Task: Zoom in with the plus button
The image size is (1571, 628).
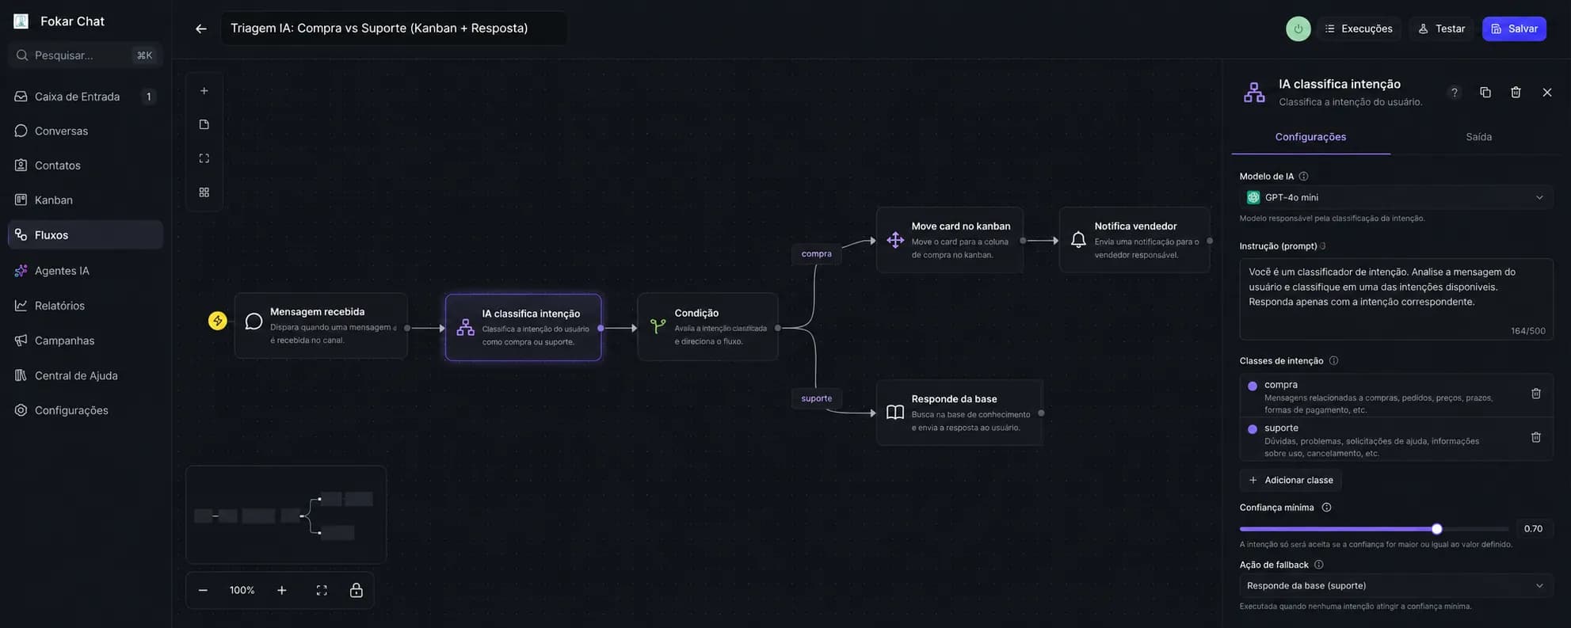Action: (x=282, y=591)
